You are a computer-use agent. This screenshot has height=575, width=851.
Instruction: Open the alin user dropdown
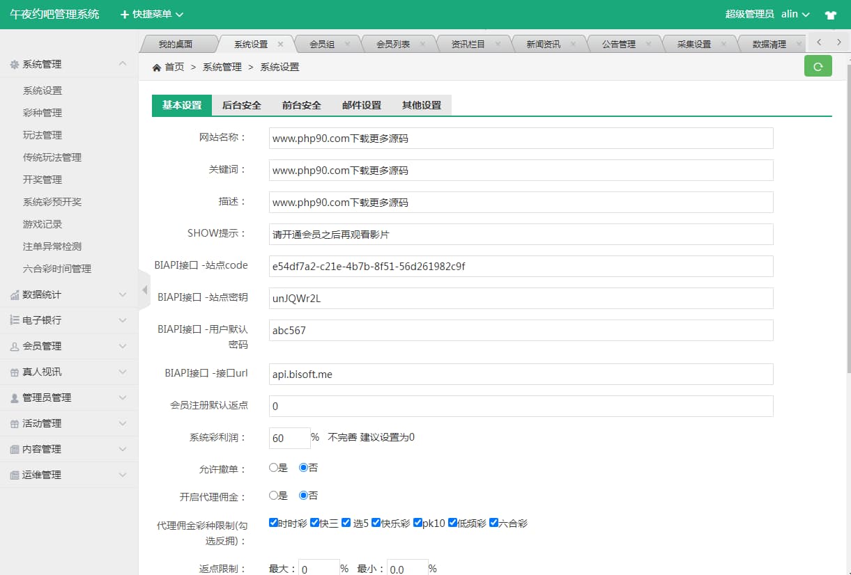tap(795, 14)
